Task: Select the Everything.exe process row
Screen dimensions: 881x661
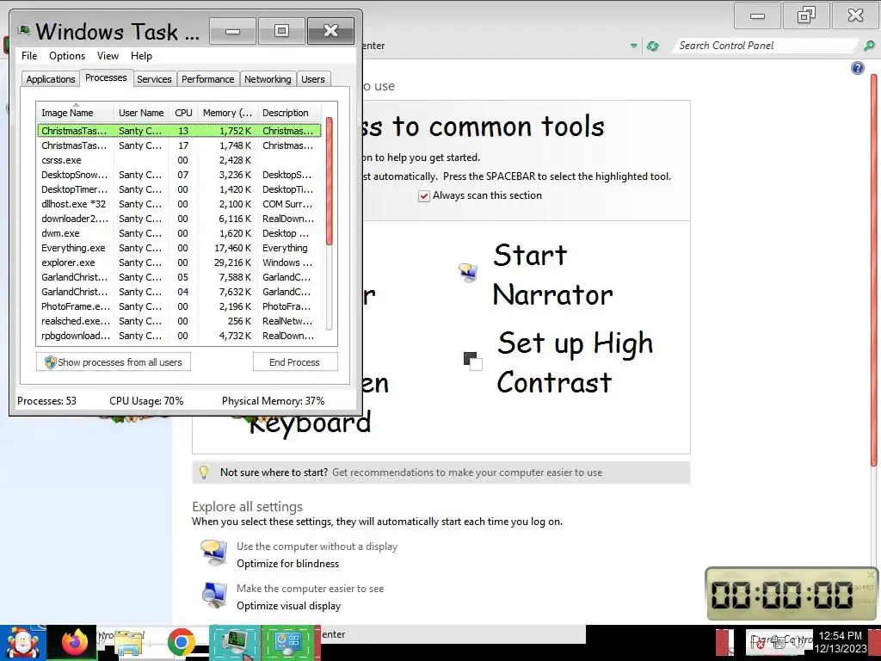Action: [179, 248]
